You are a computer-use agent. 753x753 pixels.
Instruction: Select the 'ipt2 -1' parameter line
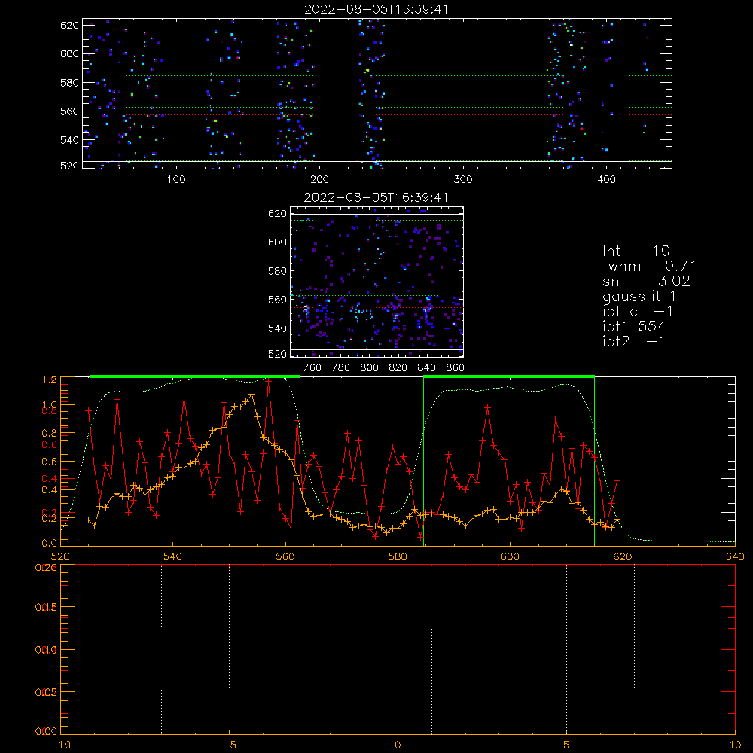pos(634,341)
